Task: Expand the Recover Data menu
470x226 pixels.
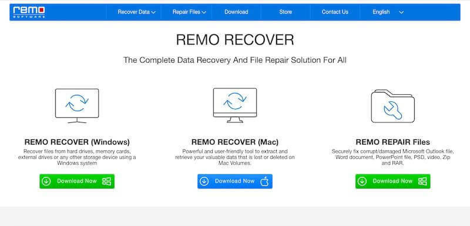Action: (x=136, y=12)
